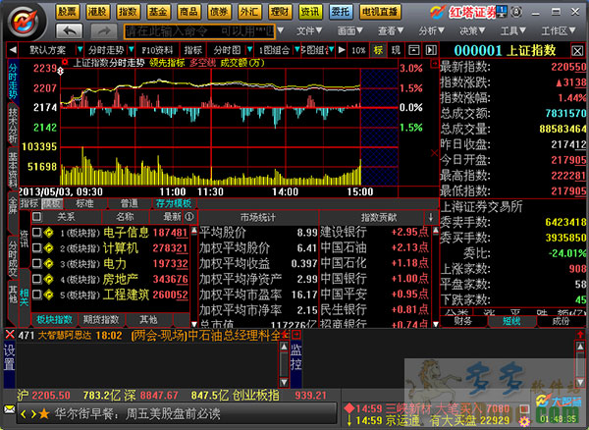Viewport: 589px width, 430px height.
Task: Select the 技术分析 side tab
Action: pyautogui.click(x=13, y=126)
